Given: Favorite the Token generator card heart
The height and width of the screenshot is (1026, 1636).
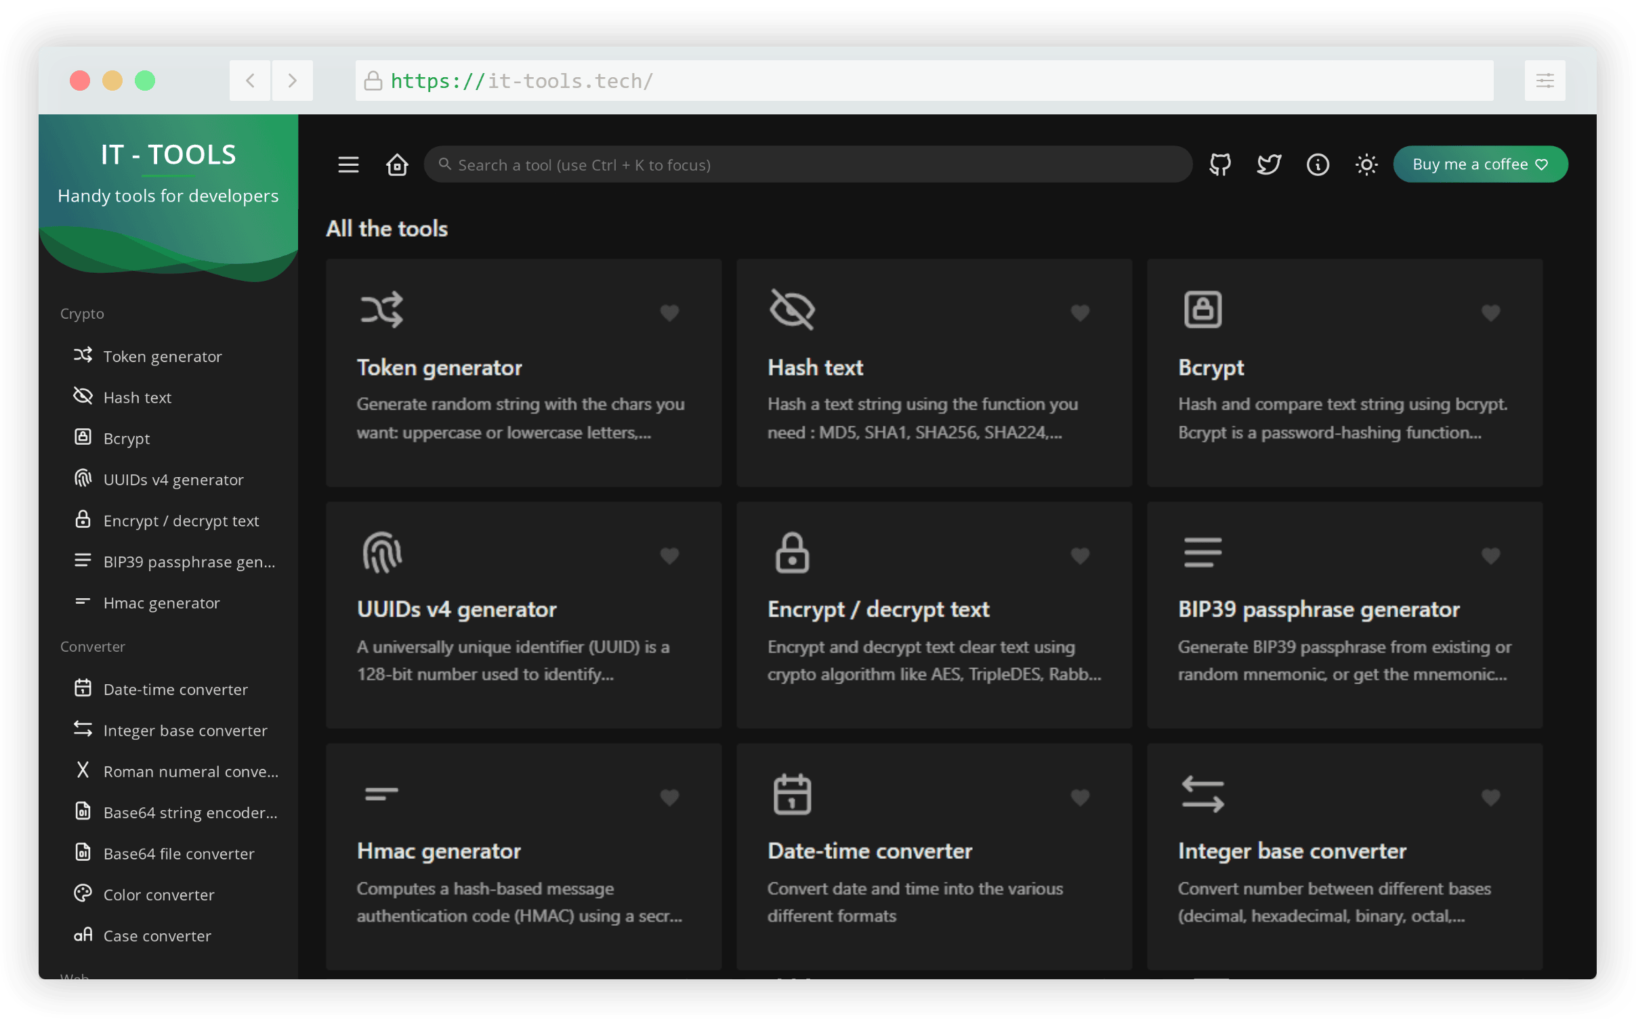Looking at the screenshot, I should (669, 313).
